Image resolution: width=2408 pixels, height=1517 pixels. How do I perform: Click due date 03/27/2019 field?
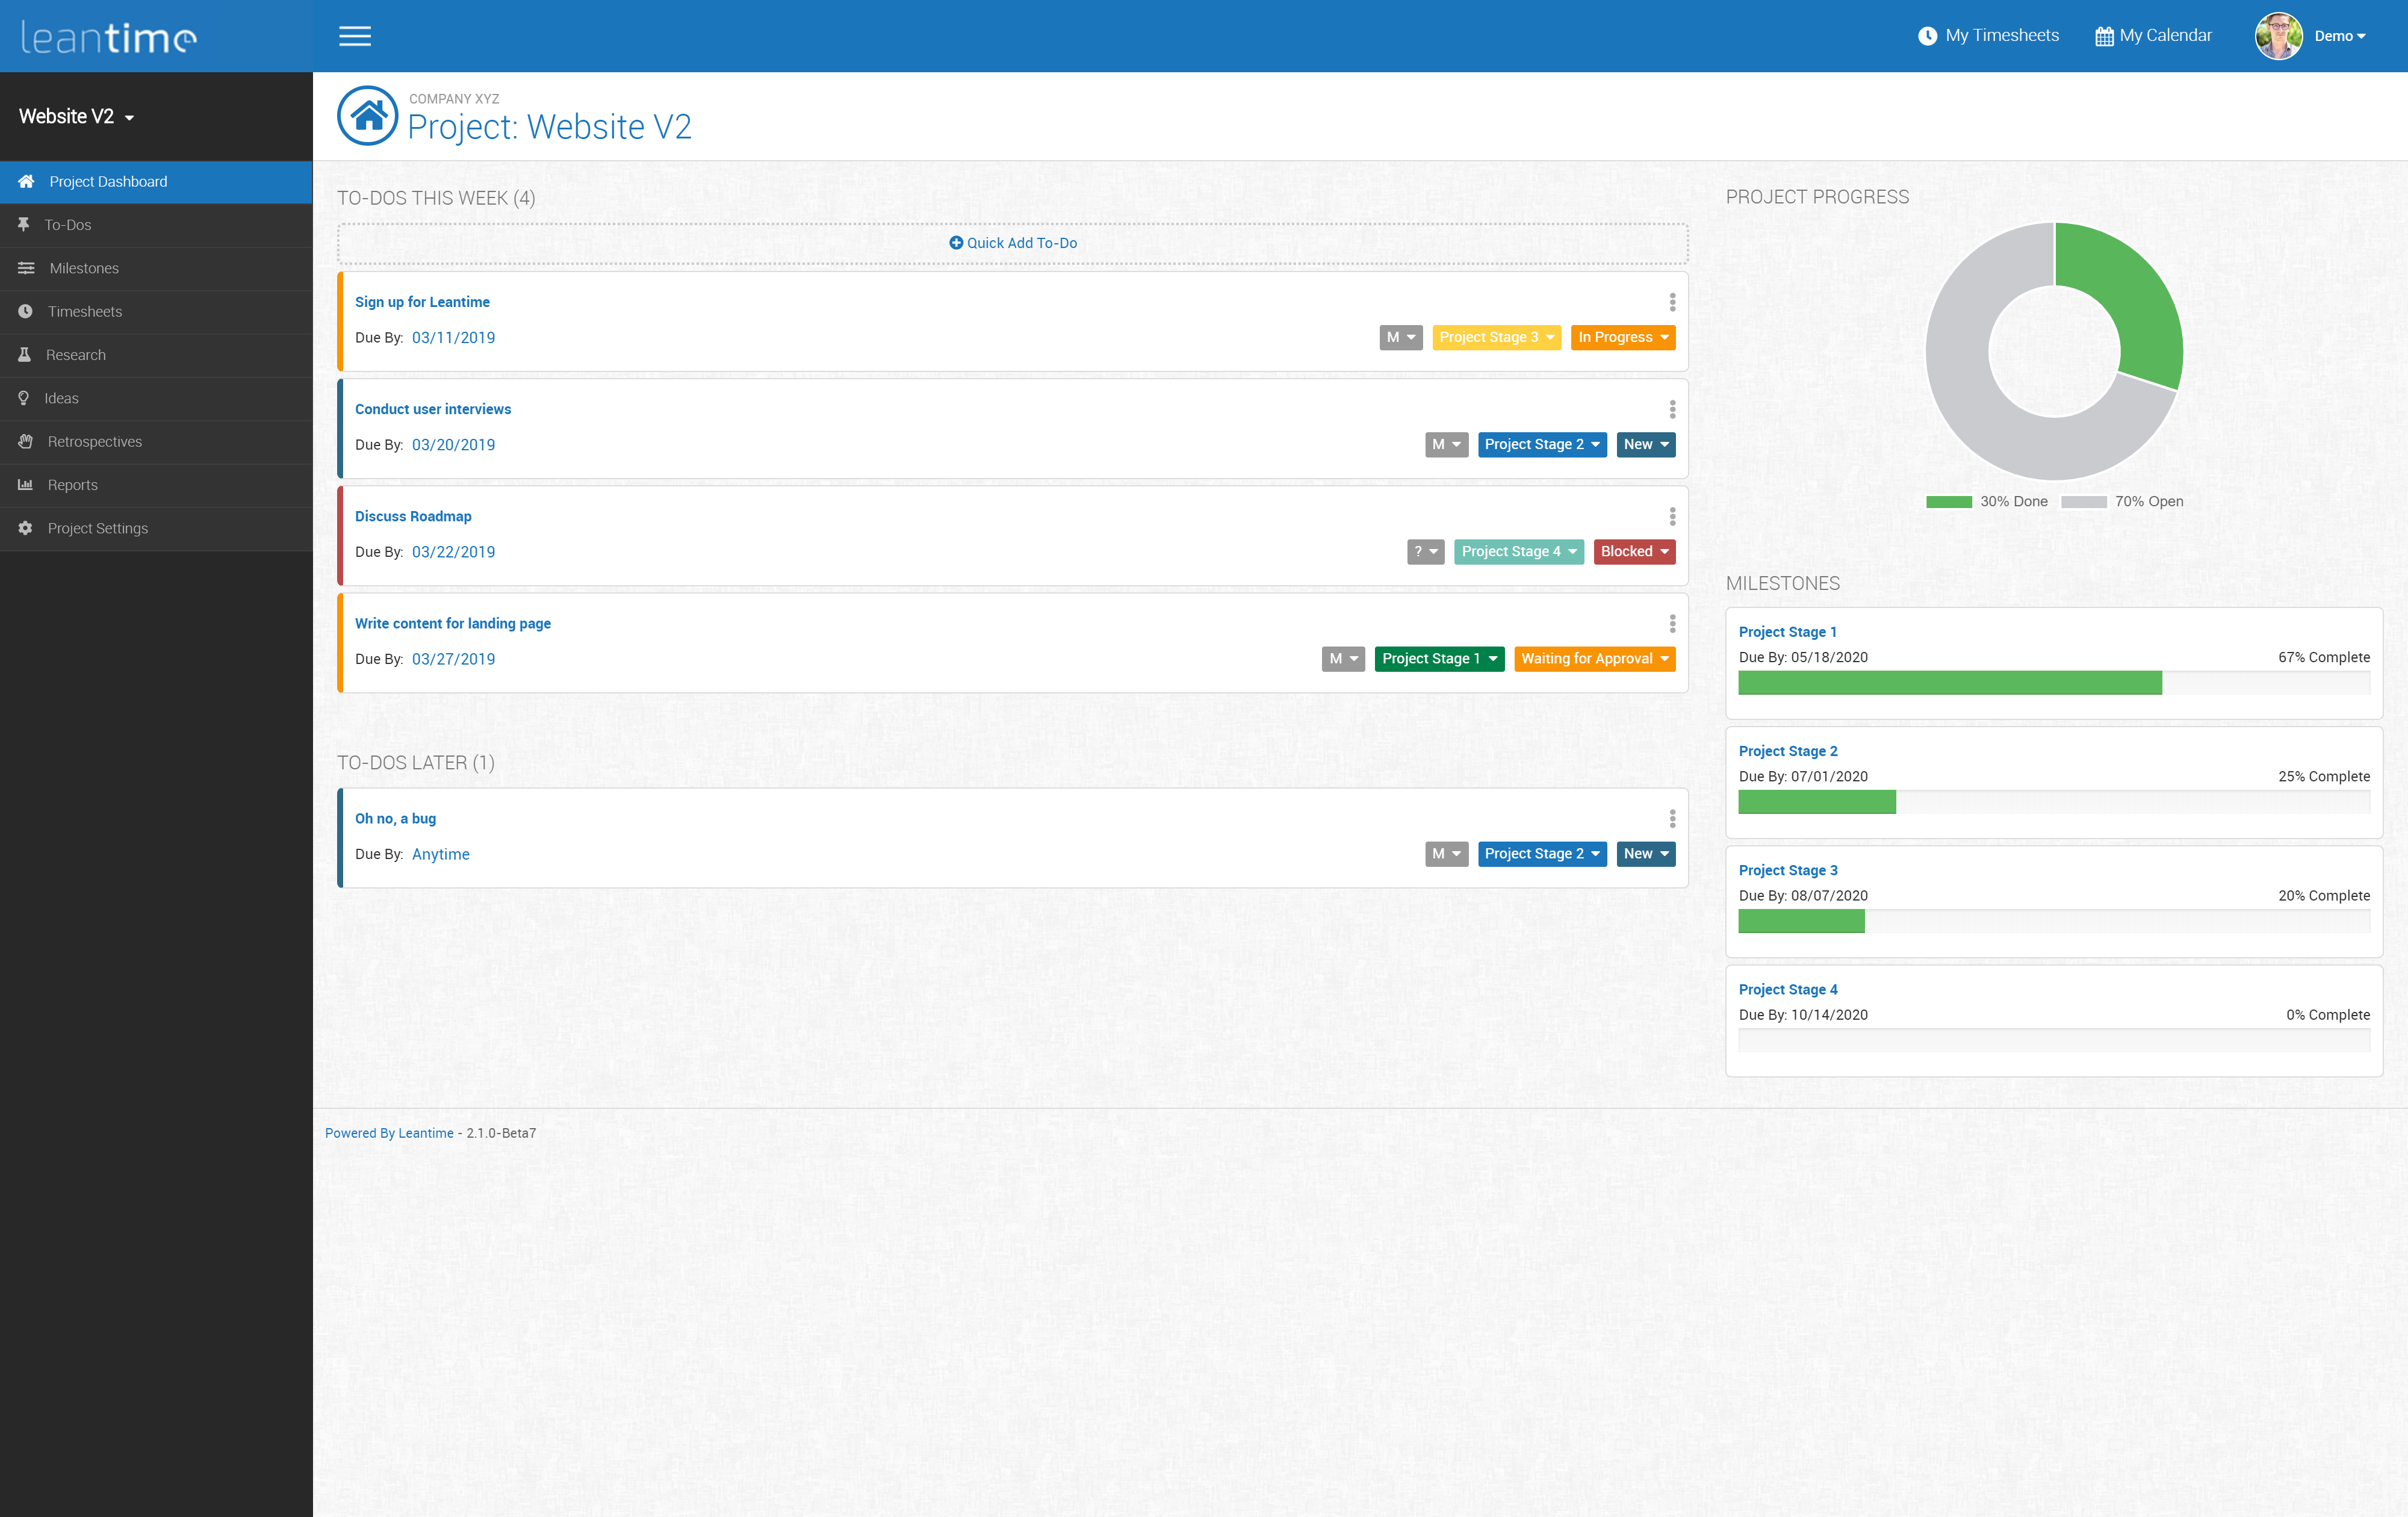pyautogui.click(x=453, y=659)
